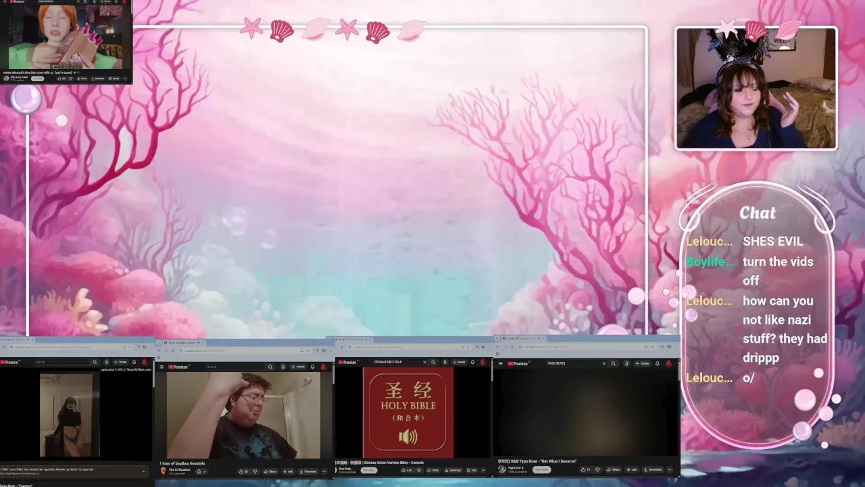Image resolution: width=865 pixels, height=487 pixels.
Task: Open notifications bell in beatbox freestyle window
Action: tap(312, 367)
